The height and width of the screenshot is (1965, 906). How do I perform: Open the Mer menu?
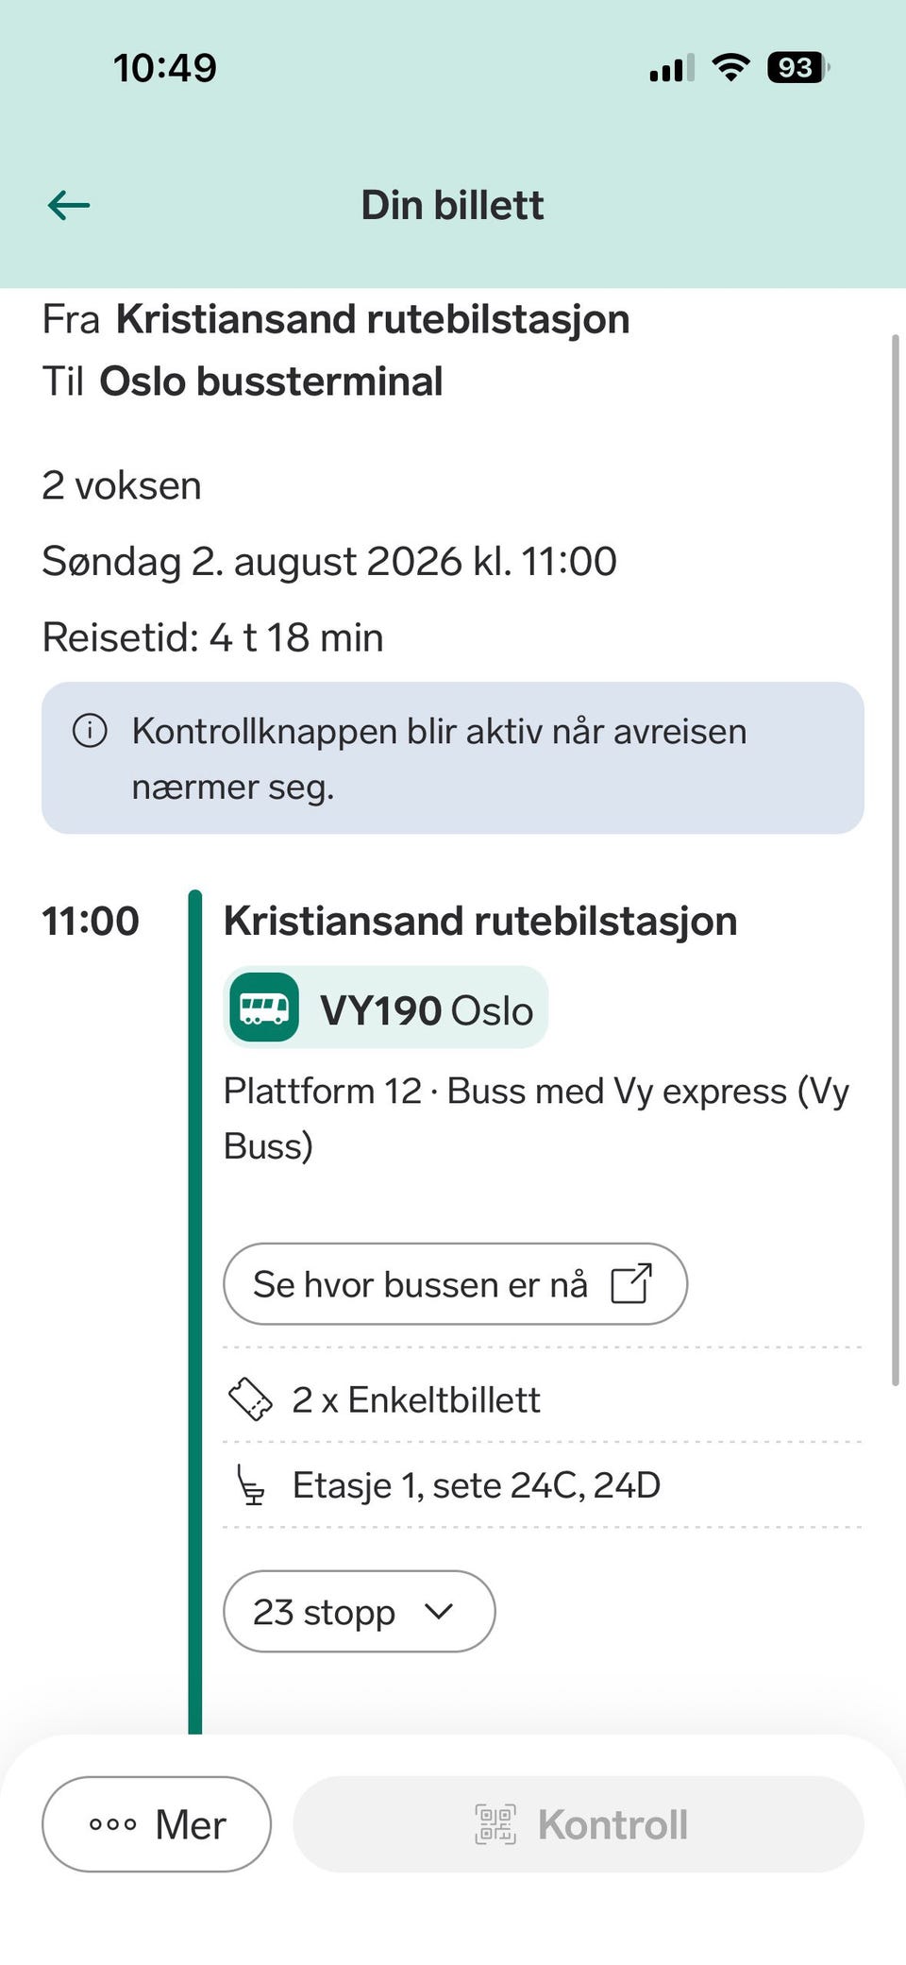(157, 1824)
